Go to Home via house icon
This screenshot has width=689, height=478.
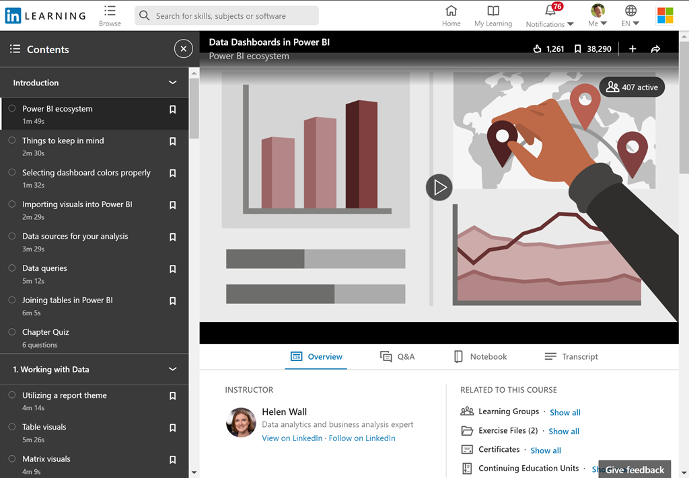coord(451,11)
